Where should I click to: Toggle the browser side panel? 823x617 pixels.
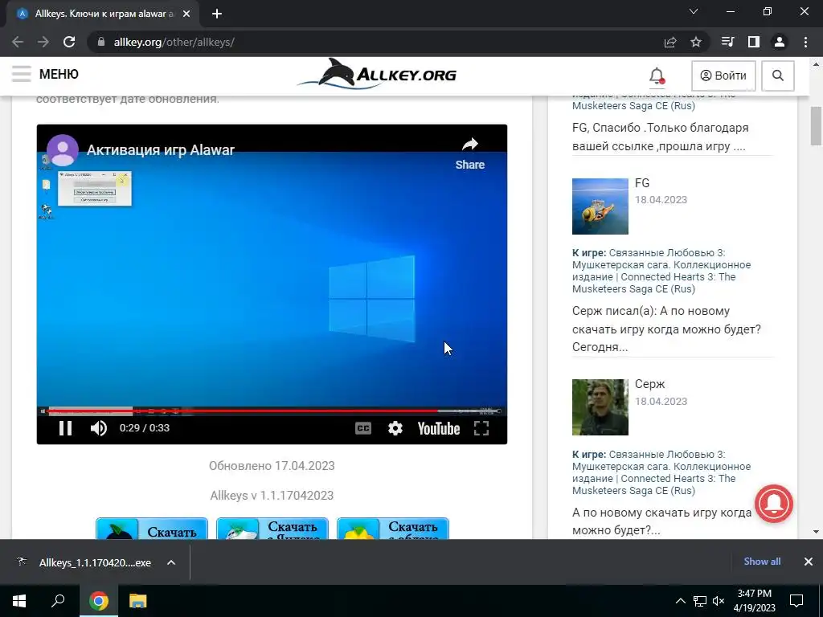754,42
